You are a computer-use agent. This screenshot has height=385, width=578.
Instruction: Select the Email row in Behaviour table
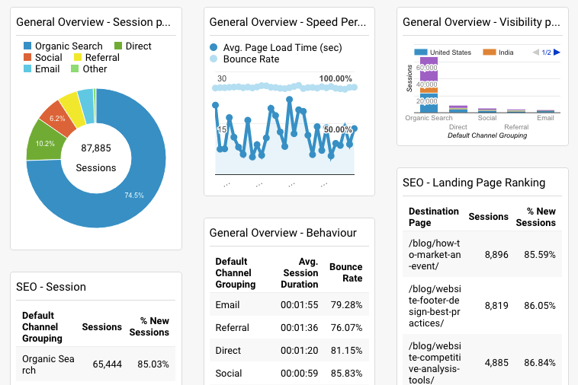pyautogui.click(x=289, y=305)
